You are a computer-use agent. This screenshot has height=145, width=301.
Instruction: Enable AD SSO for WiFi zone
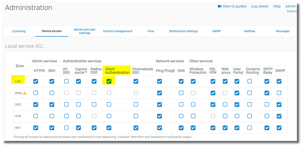(66, 128)
